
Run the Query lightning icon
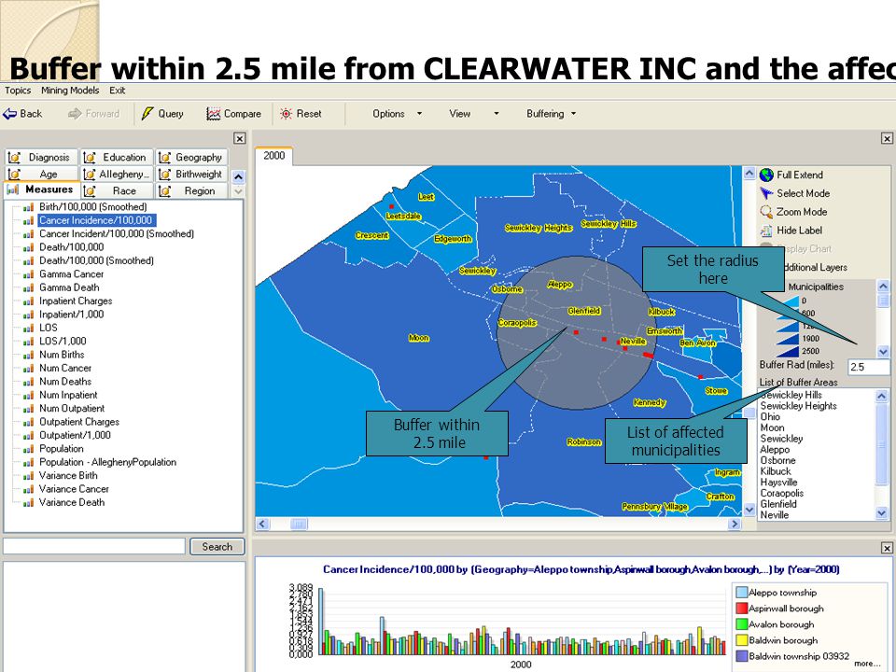(x=147, y=114)
